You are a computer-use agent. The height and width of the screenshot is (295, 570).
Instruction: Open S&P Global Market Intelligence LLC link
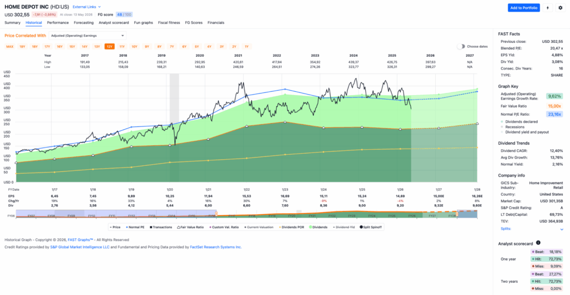pos(80,247)
